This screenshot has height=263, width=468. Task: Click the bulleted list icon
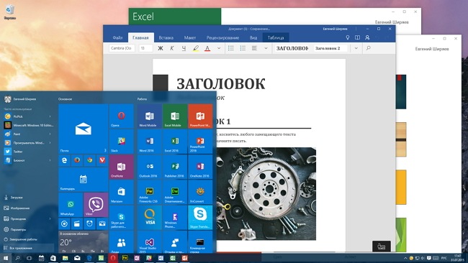click(x=231, y=48)
